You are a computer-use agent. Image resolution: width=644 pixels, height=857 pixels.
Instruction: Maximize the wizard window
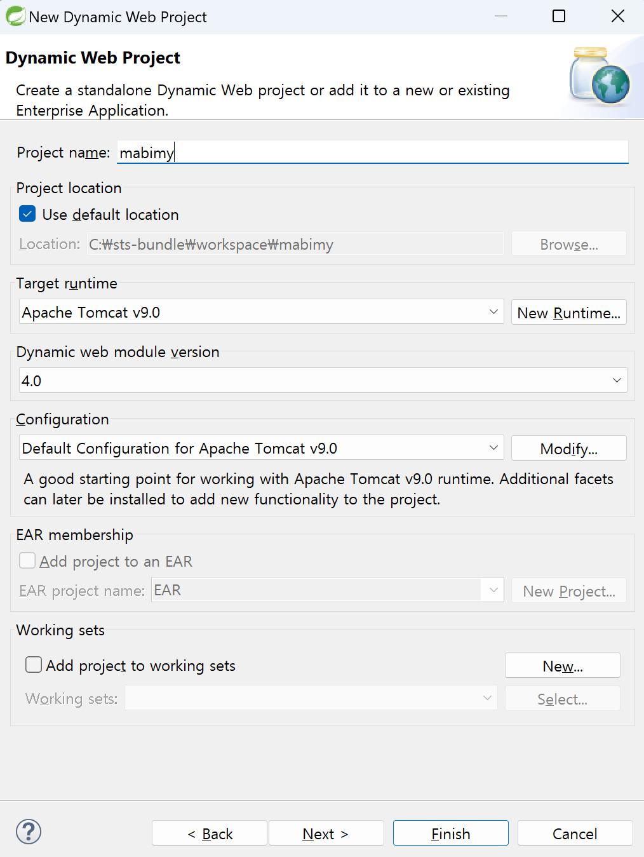(559, 16)
